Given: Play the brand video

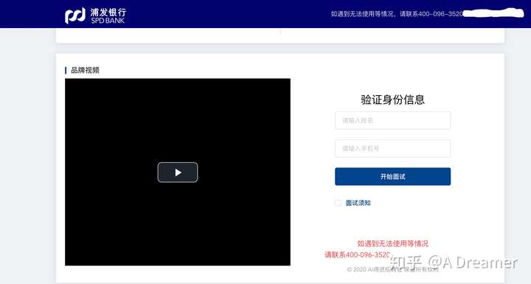Looking at the screenshot, I should 178,173.
